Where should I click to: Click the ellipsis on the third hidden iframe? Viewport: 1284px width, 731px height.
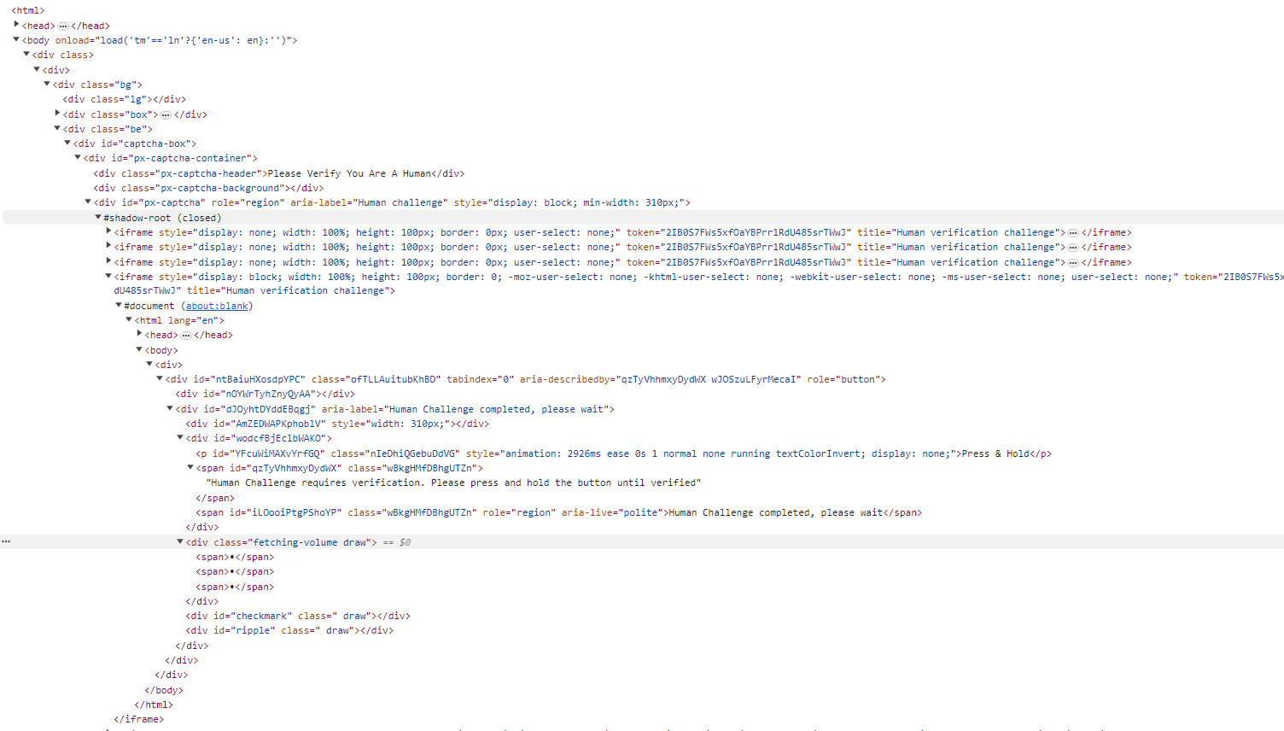click(x=1073, y=261)
